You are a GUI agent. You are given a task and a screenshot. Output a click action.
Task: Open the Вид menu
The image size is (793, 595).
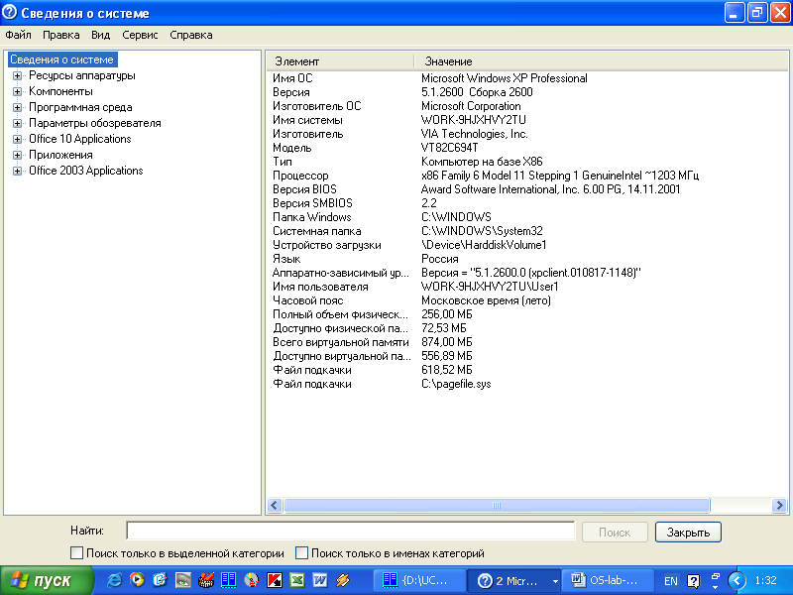tap(101, 35)
